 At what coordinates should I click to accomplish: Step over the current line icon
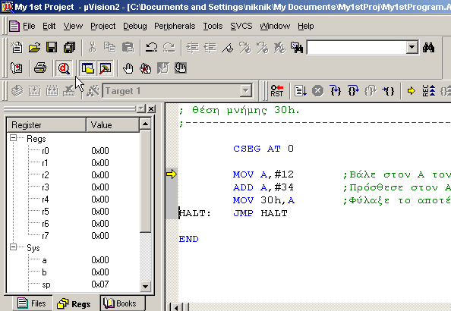[x=353, y=91]
